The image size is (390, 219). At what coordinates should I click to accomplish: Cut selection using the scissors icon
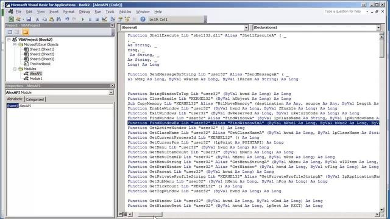37,19
